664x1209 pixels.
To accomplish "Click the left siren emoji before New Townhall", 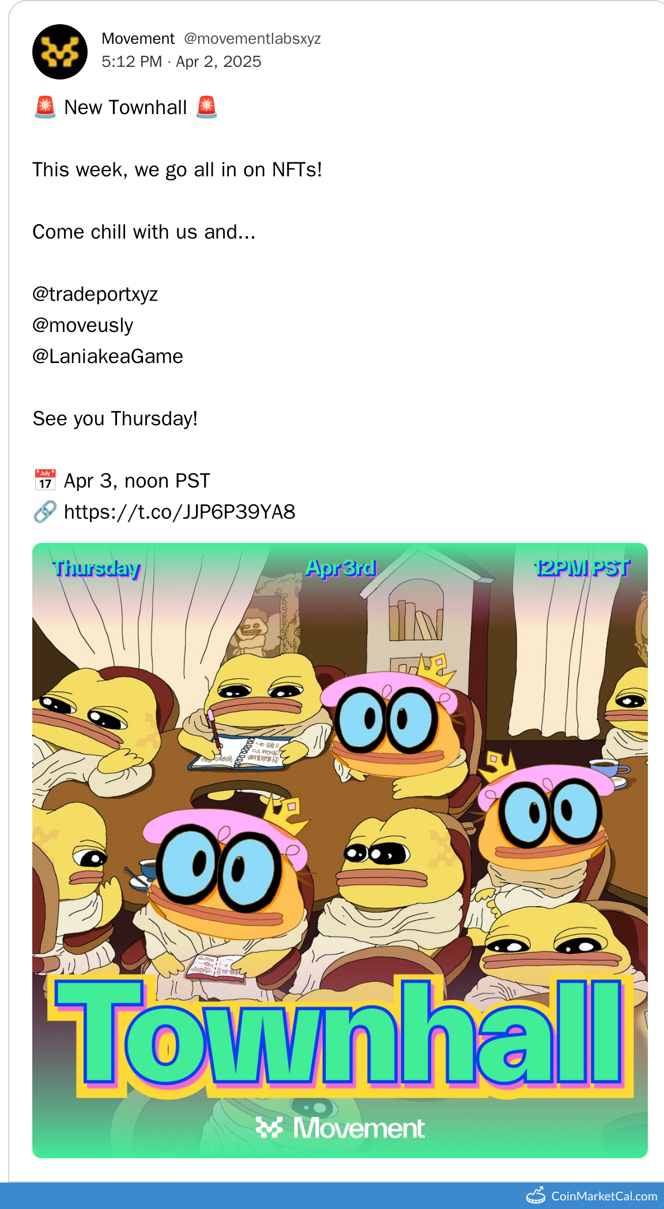I will pos(45,107).
